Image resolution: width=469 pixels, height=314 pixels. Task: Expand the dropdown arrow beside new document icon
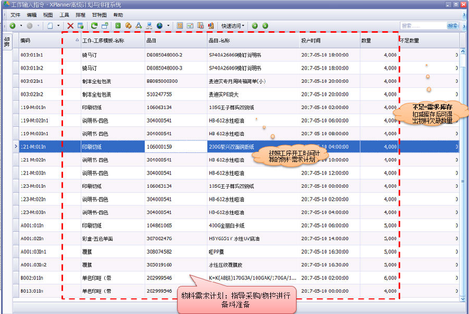[58, 25]
